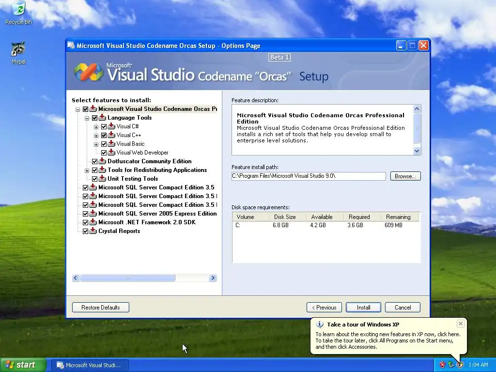Expand the Visual Basic node
496x372 pixels.
[96, 144]
